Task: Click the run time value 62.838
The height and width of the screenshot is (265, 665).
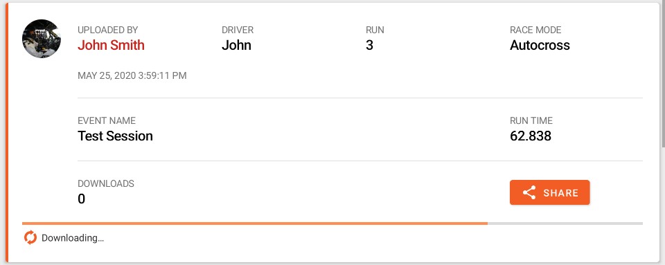Action: tap(531, 136)
